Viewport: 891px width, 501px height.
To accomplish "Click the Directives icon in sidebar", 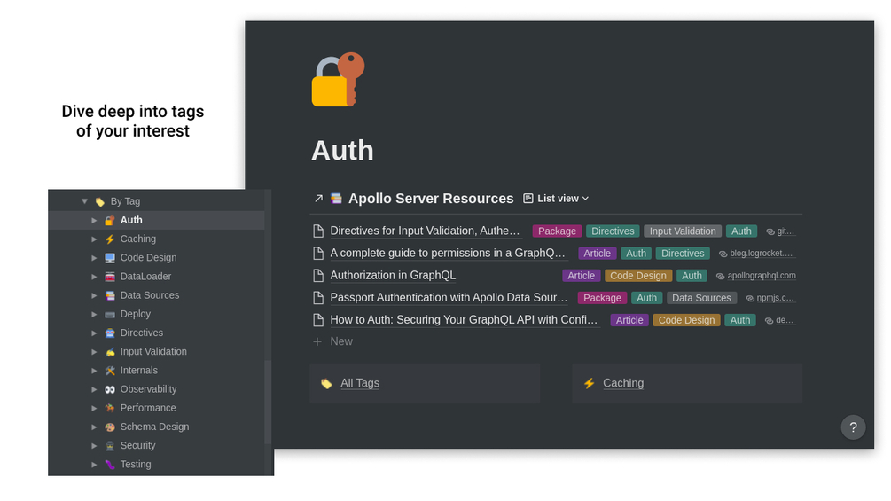I will tap(110, 333).
